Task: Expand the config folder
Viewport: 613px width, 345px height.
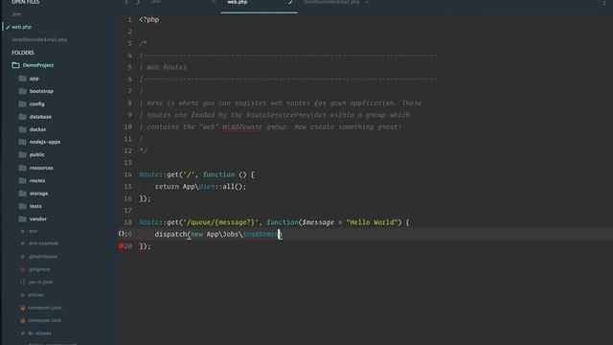Action: tap(37, 104)
